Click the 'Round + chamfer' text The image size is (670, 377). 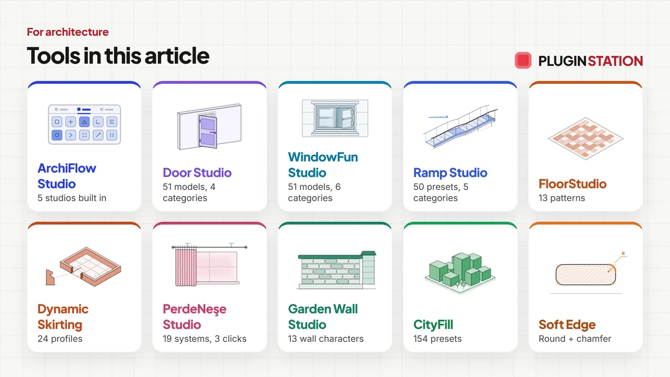click(x=575, y=338)
